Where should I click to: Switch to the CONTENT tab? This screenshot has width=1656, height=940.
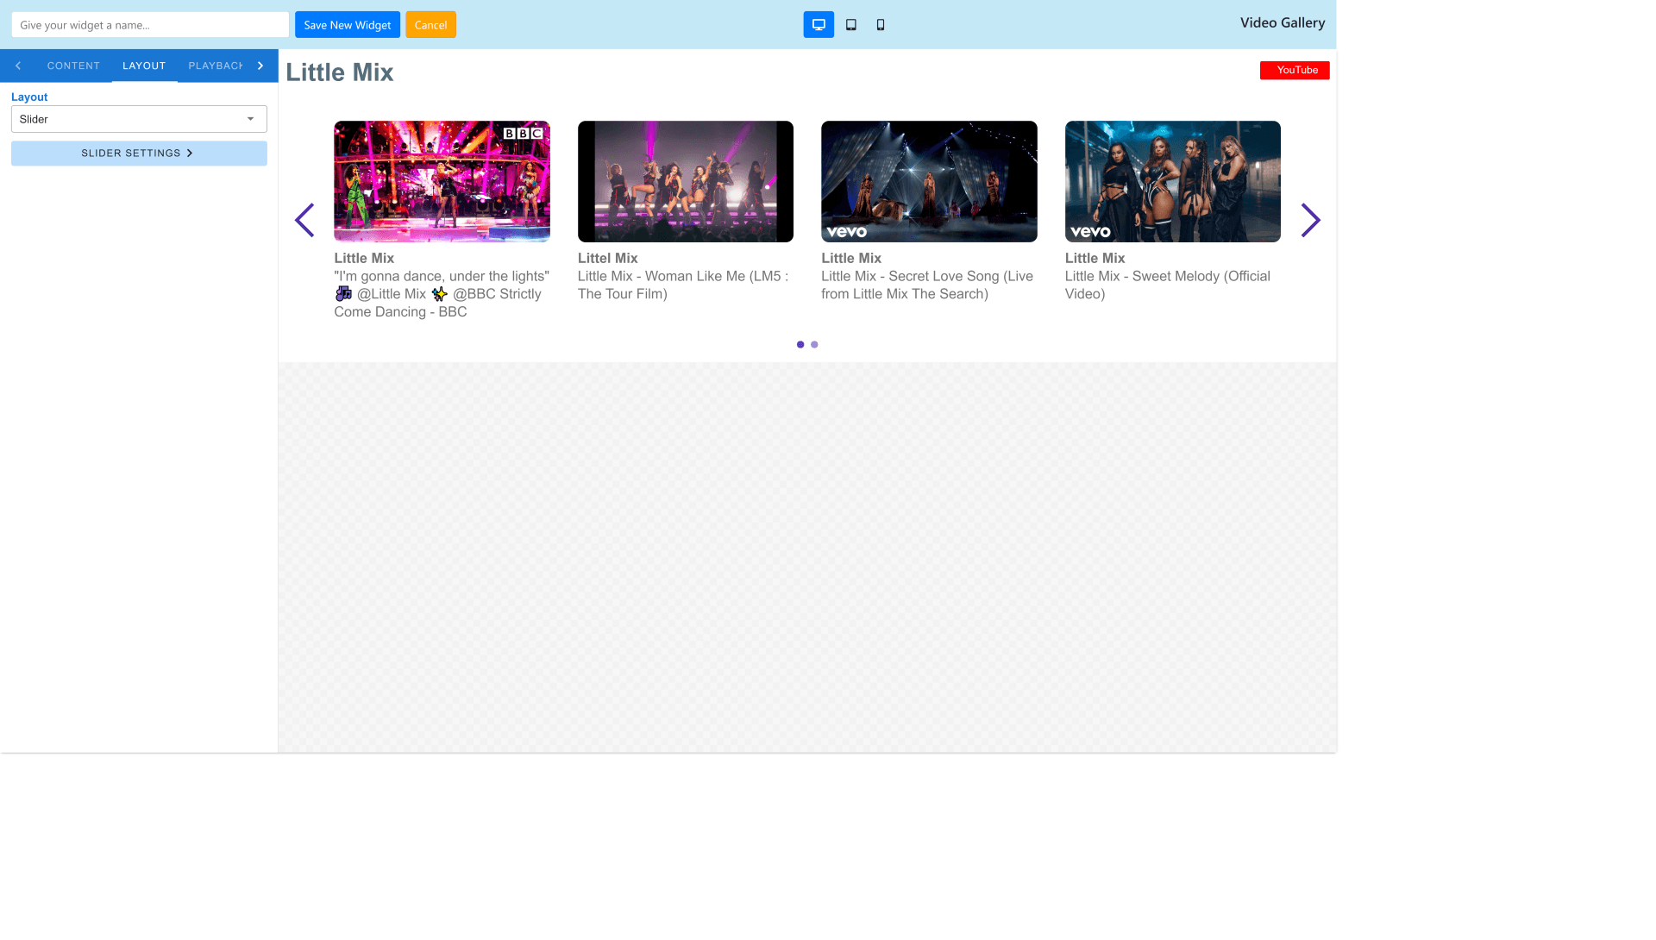(73, 66)
